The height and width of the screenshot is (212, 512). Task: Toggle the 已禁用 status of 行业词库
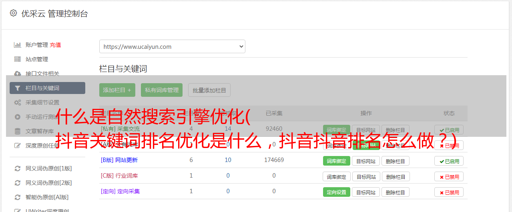point(449,176)
